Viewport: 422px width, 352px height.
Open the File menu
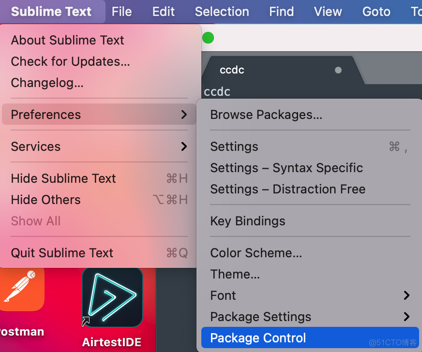121,12
